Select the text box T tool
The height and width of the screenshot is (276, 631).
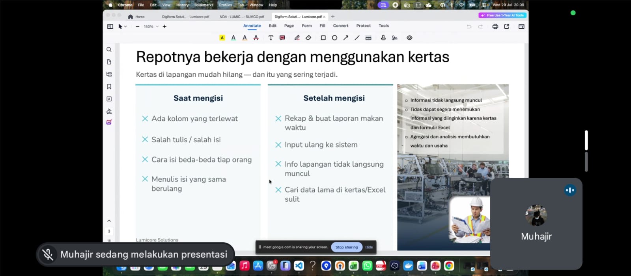pos(271,38)
